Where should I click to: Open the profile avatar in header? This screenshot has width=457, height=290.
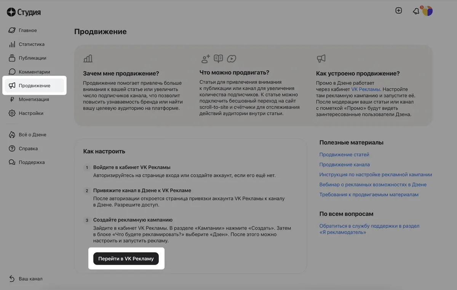(x=428, y=11)
